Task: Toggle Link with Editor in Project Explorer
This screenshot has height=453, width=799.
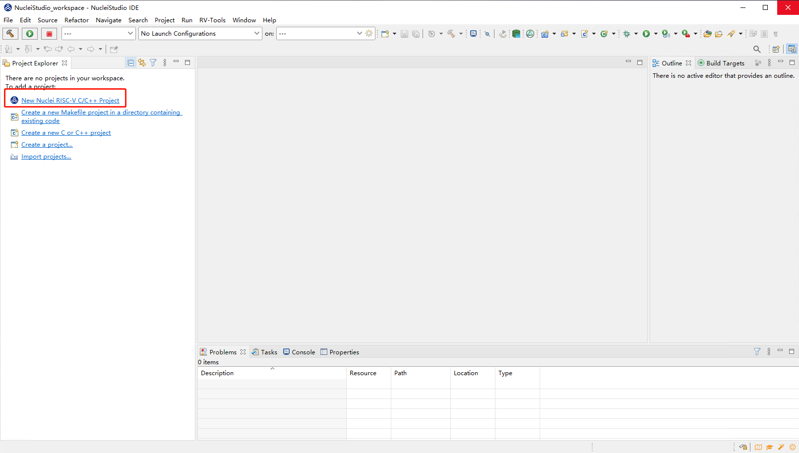Action: pyautogui.click(x=142, y=62)
